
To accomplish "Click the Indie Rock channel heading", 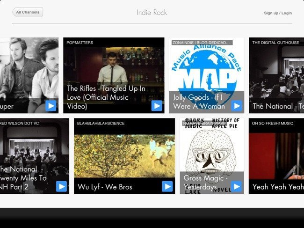I will pos(152,13).
